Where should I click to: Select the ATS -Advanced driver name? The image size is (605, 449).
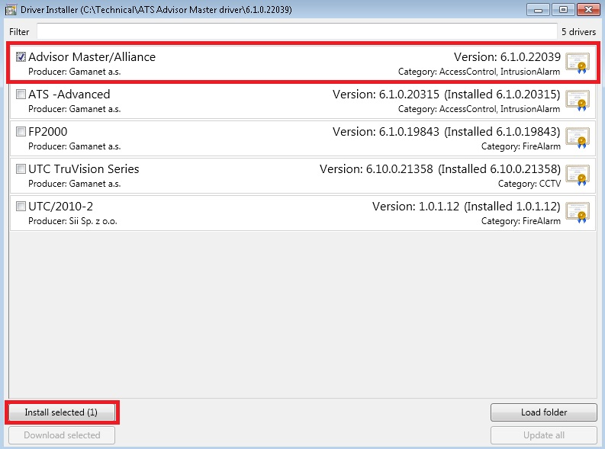(x=69, y=95)
